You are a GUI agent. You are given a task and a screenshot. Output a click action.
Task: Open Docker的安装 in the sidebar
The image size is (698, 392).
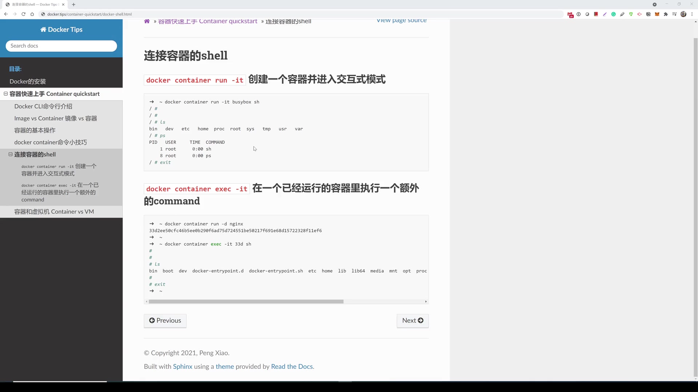[28, 81]
